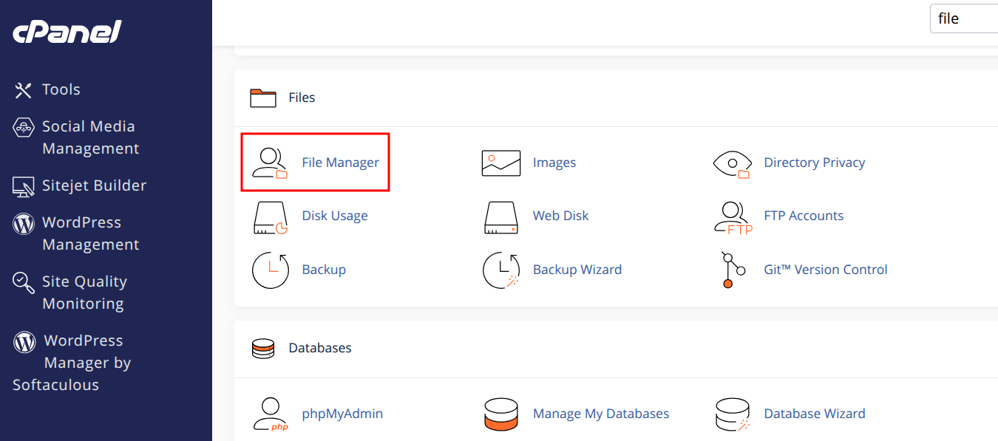Click the Backup clock icon
The height and width of the screenshot is (441, 998).
(271, 269)
